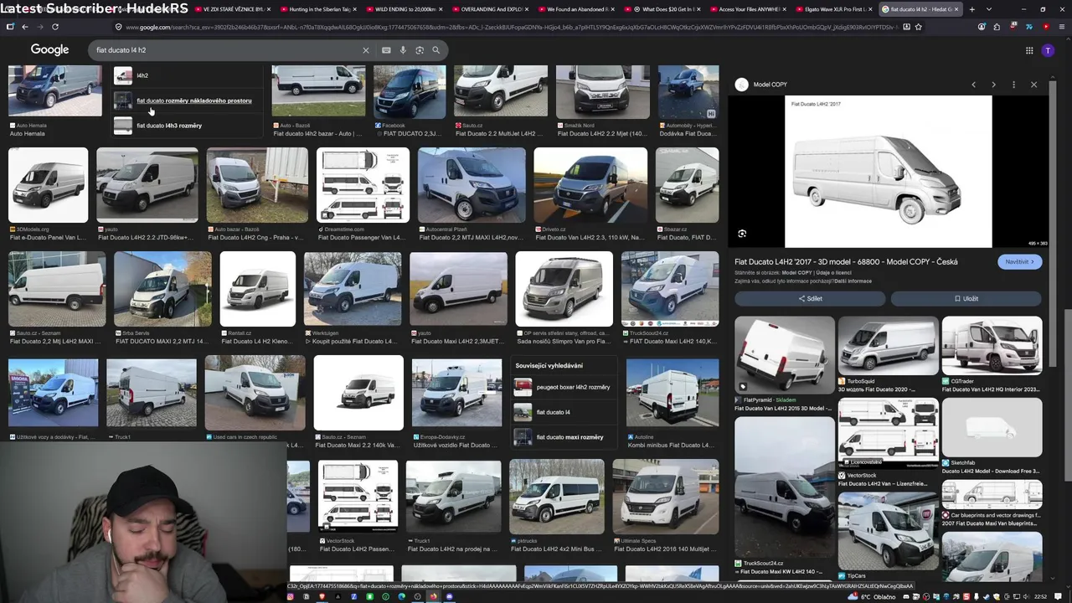
Task: Switch to 'WILD ENDING to 20,000km' tab
Action: point(405,9)
